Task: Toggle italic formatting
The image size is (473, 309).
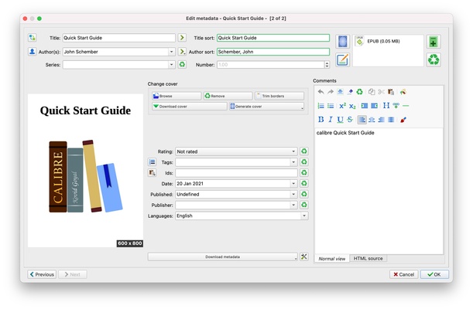Action: [331, 120]
